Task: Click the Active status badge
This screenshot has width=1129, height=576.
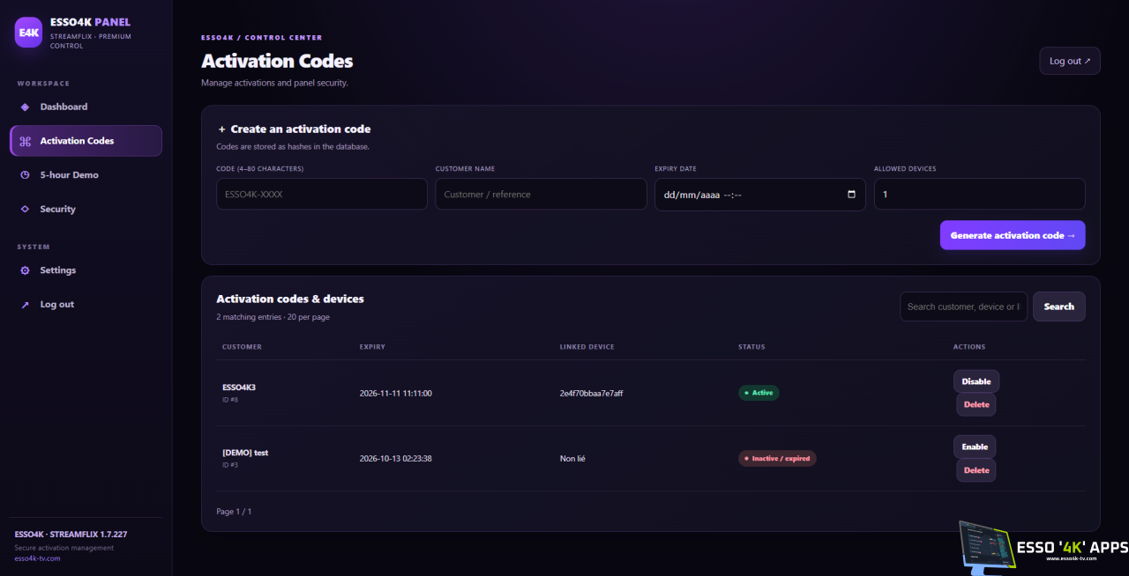Action: click(759, 393)
